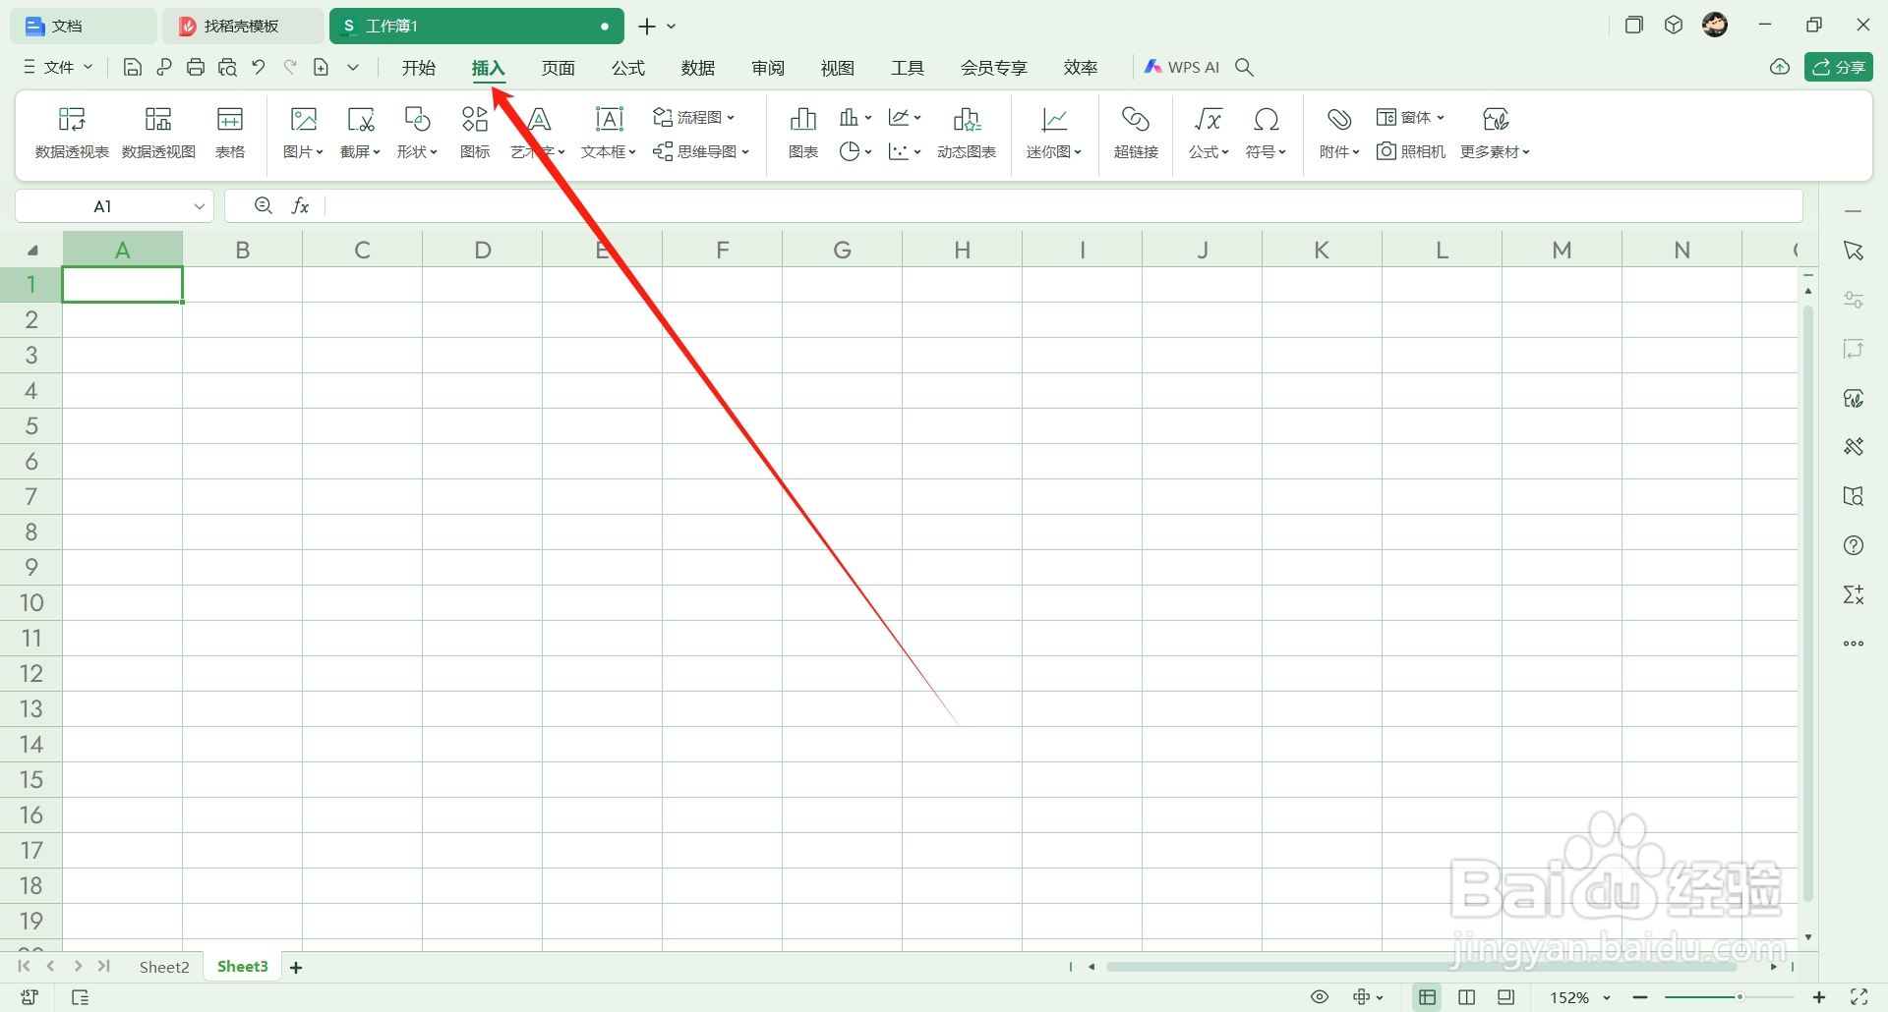The width and height of the screenshot is (1888, 1012).
Task: Switch to page layout view
Action: coord(1505,997)
